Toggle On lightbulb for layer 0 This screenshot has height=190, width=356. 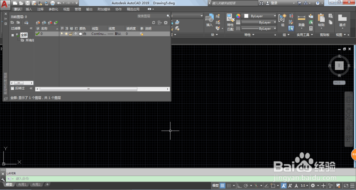pos(62,34)
